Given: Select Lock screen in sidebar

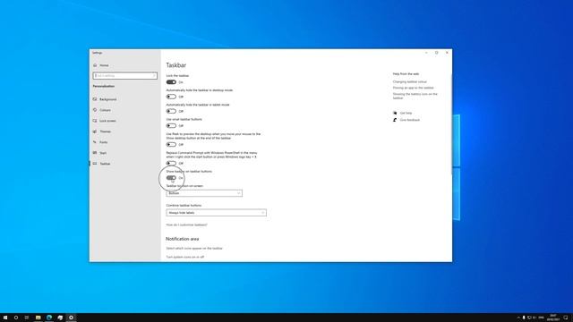Looking at the screenshot, I should tap(107, 121).
